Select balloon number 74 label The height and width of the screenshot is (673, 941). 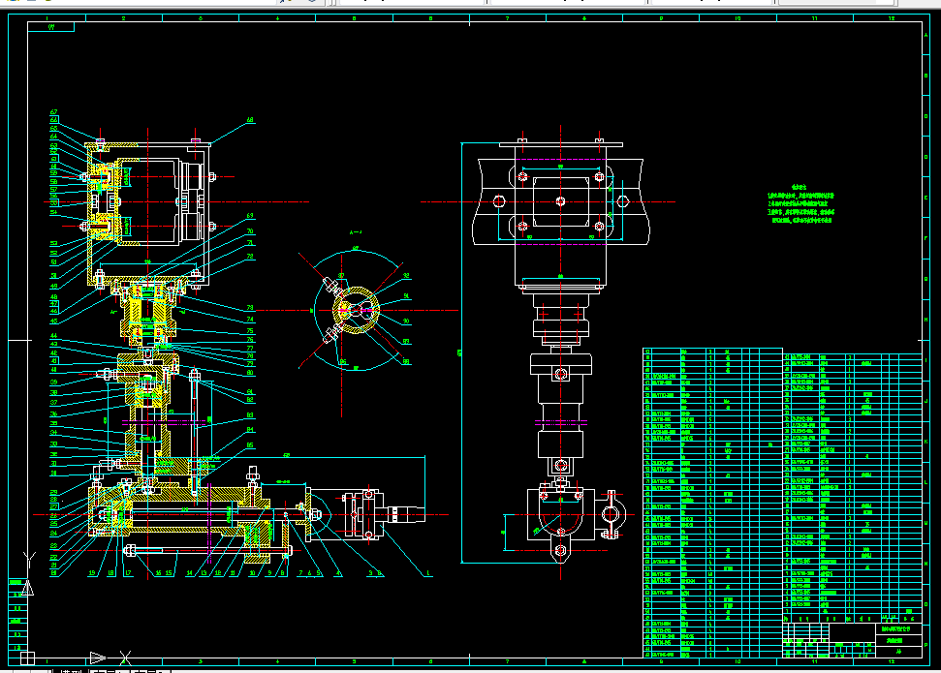click(250, 320)
